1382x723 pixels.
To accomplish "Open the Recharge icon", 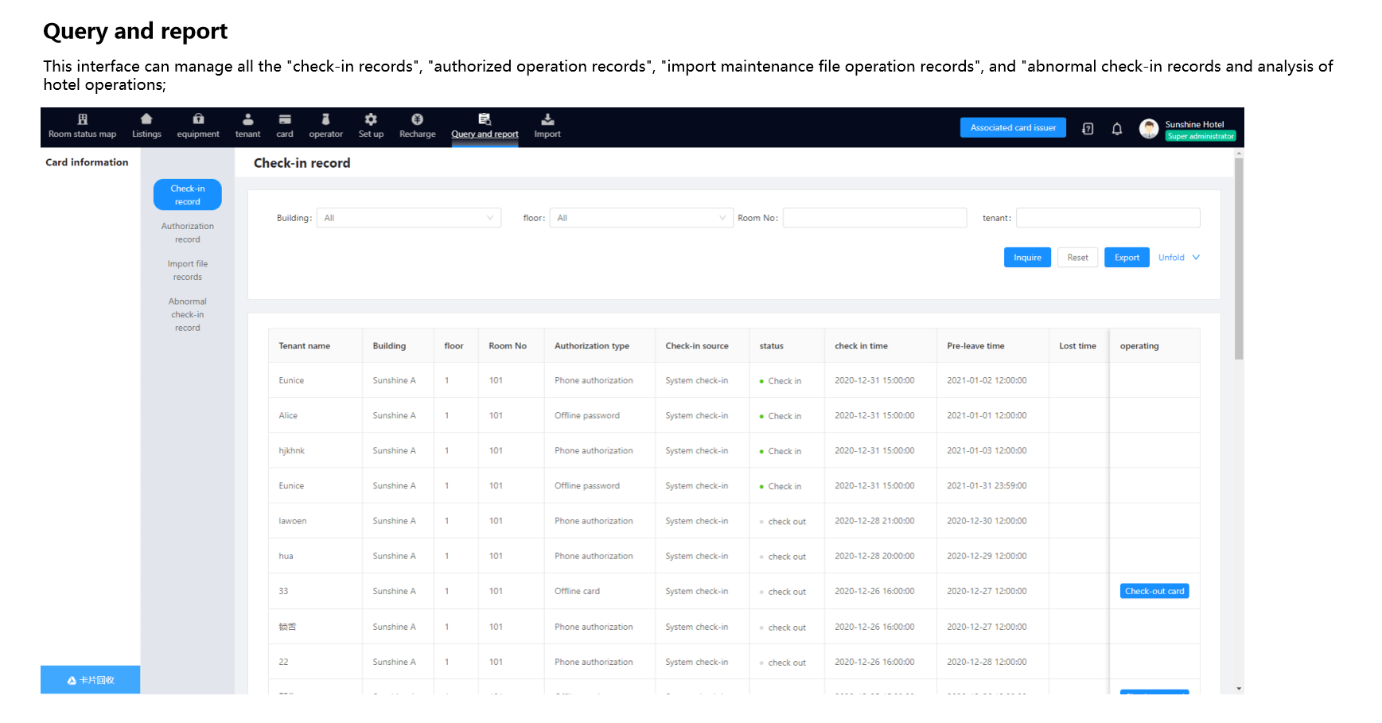I will point(417,120).
